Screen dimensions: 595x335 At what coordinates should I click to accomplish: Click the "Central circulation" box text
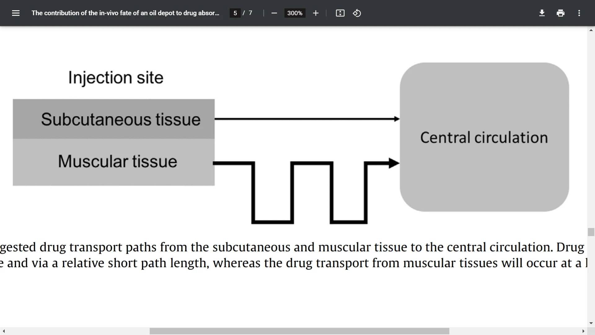pos(484,137)
